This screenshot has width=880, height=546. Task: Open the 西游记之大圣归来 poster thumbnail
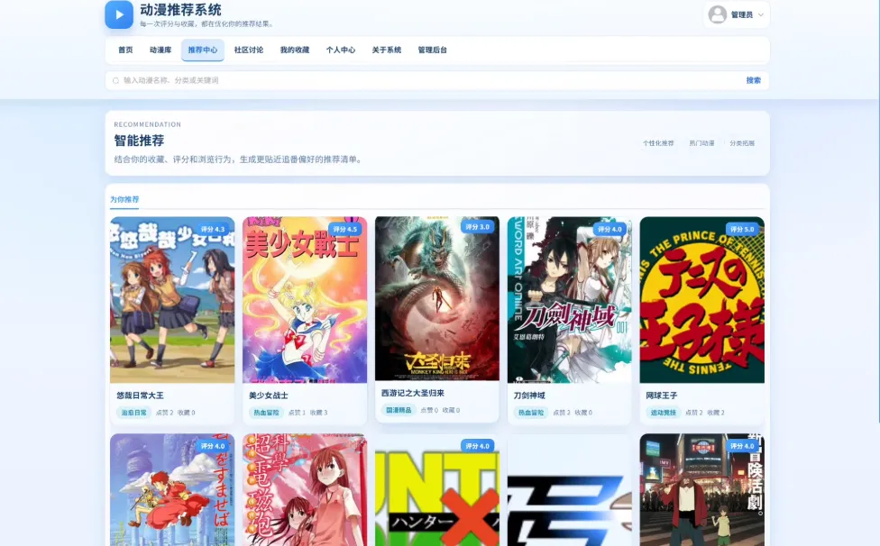437,298
